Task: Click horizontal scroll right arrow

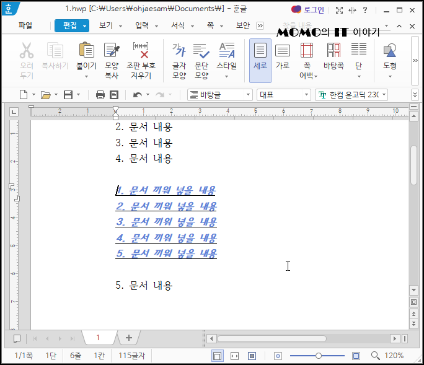Action: pos(394,338)
